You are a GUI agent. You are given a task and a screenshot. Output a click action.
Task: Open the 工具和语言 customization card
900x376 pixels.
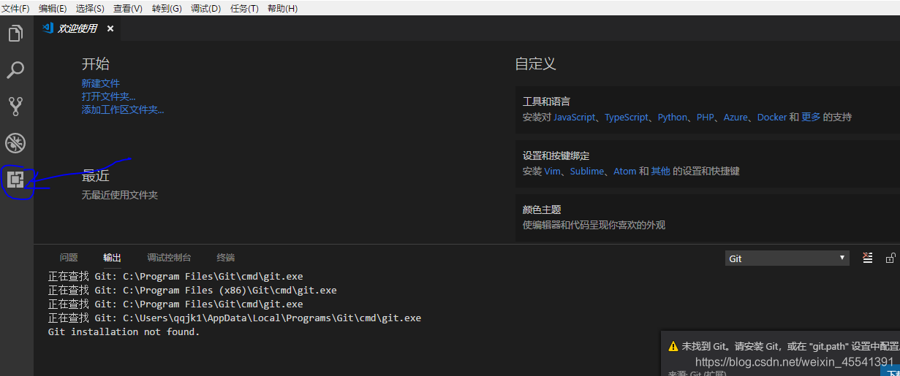708,109
